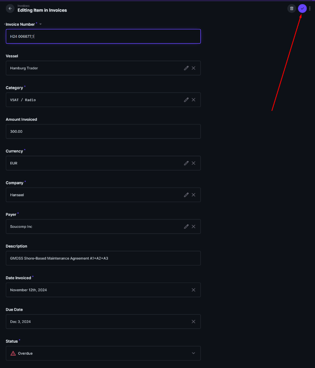Click the back arrow button
Viewport: 315px width, 368px height.
[x=10, y=9]
